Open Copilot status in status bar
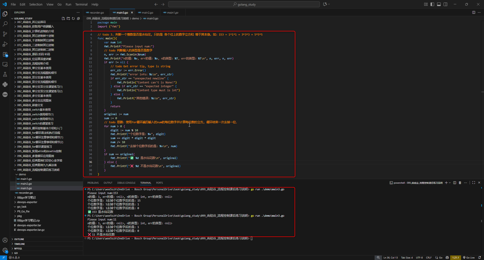The width and height of the screenshot is (484, 260). (447, 257)
